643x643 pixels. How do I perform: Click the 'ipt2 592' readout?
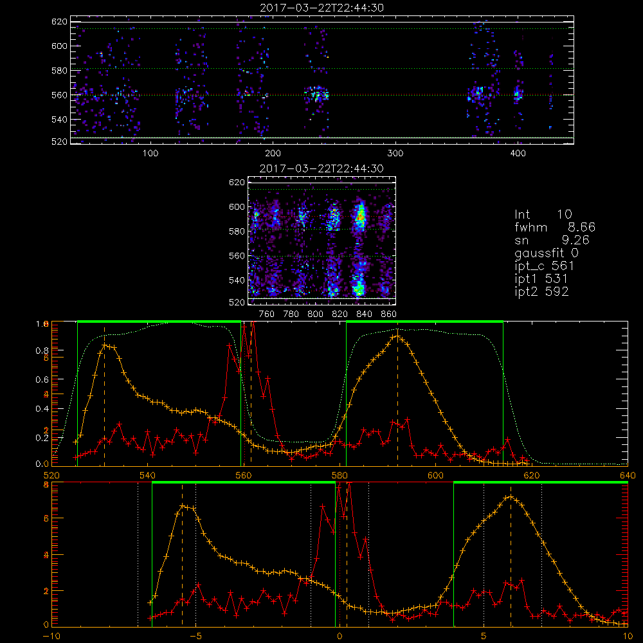pyautogui.click(x=541, y=291)
